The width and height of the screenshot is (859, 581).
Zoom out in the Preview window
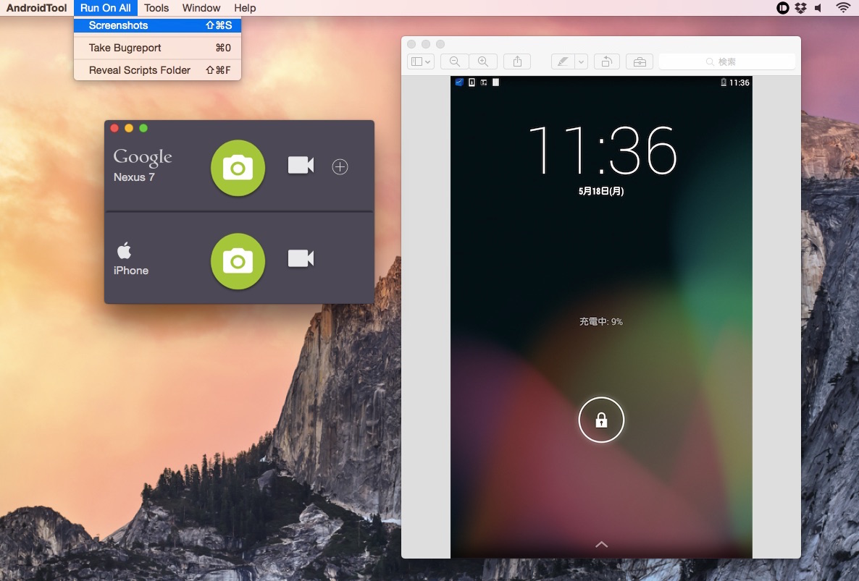[x=455, y=62]
